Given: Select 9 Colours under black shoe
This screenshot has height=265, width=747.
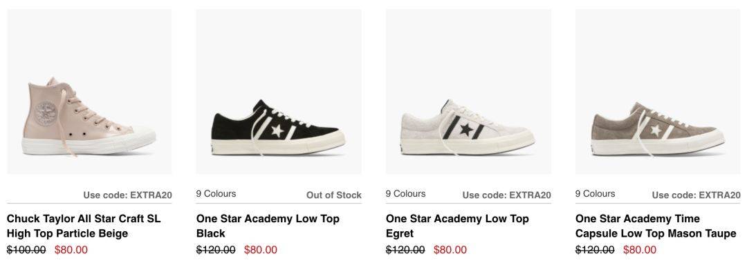Looking at the screenshot, I should pyautogui.click(x=216, y=194).
